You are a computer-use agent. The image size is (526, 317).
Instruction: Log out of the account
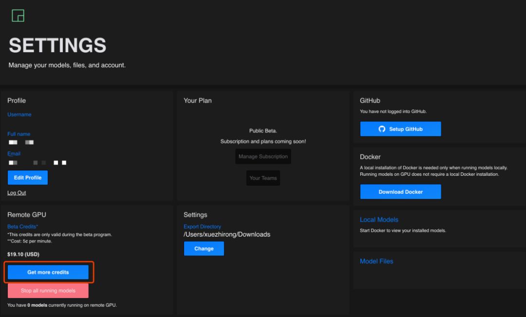coord(17,193)
